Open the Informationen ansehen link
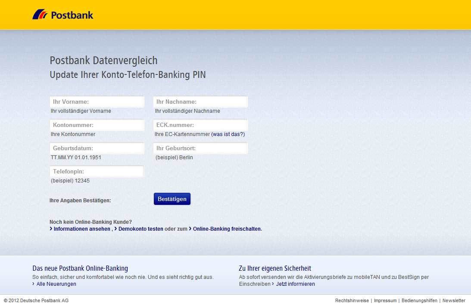The width and height of the screenshot is (471, 306). 82,229
